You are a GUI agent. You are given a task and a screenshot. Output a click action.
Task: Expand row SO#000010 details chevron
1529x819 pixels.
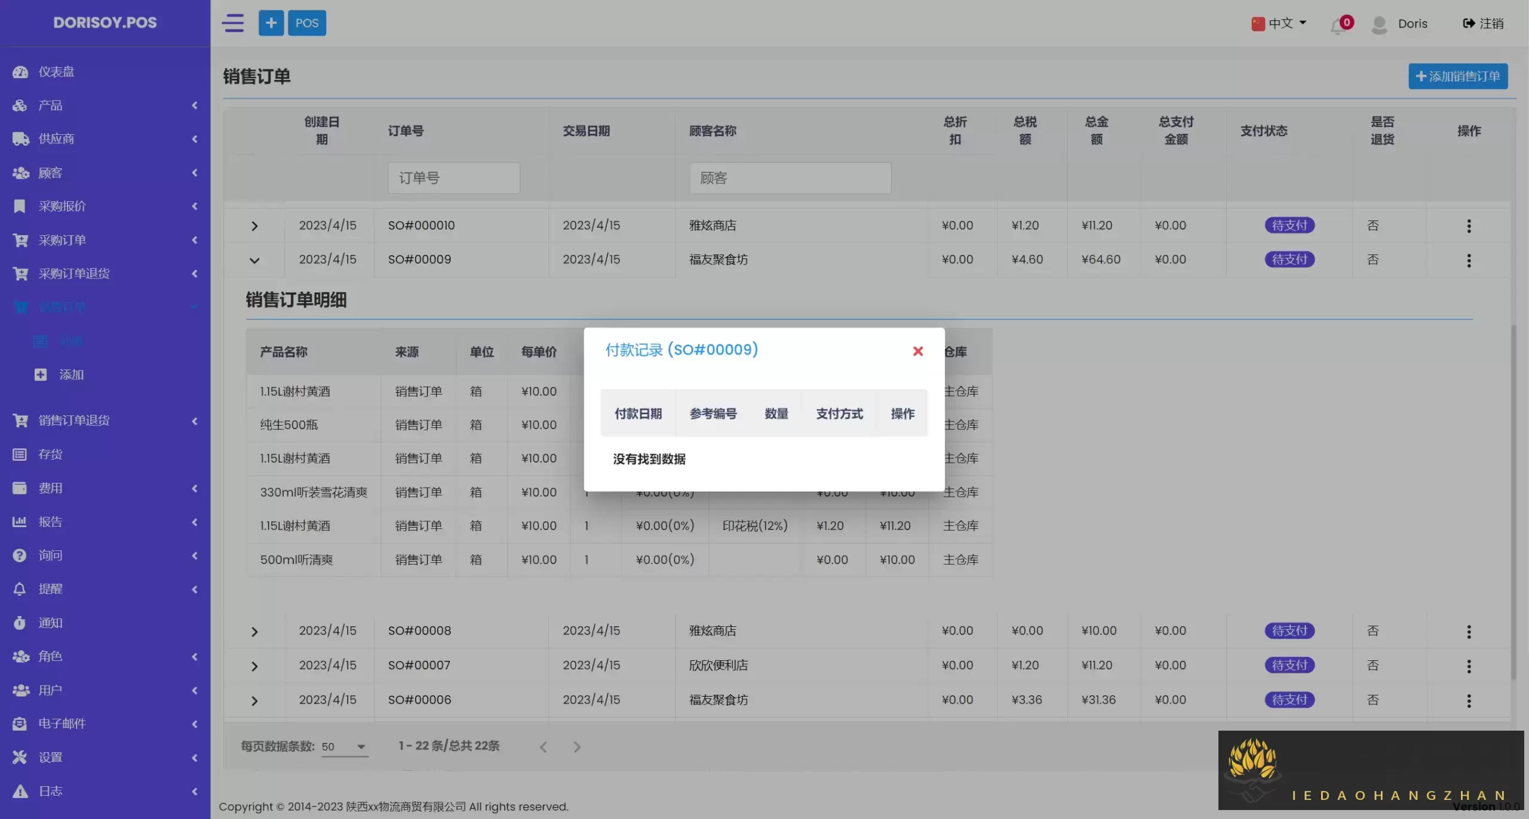pyautogui.click(x=254, y=226)
